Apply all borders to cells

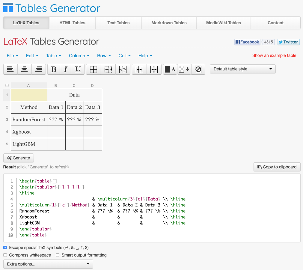pos(94,69)
